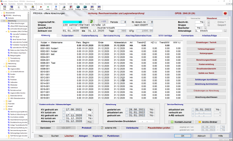This screenshot has width=233, height=141.
Task: Open the Liegenschaft Nr. dropdown arrow
Action: [x=83, y=22]
